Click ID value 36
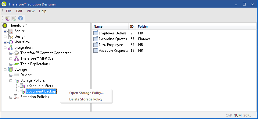The height and width of the screenshot is (119, 258). 132,45
